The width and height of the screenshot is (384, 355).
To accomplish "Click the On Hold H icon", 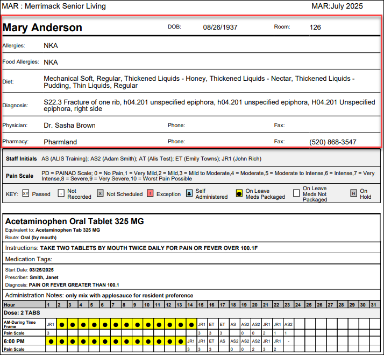I will click(x=353, y=193).
